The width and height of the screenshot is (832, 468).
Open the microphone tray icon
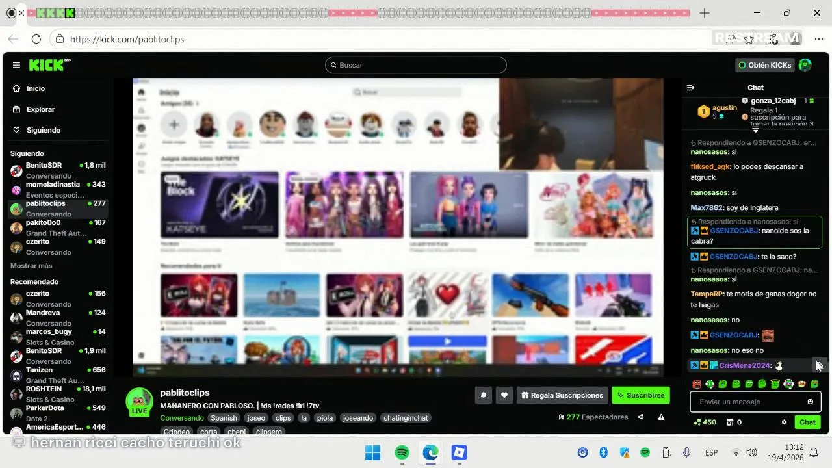686,452
